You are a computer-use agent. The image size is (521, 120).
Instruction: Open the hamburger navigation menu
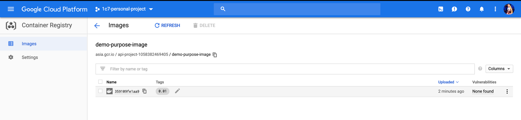[x=11, y=9]
